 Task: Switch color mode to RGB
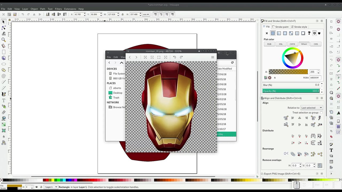pyautogui.click(x=269, y=44)
